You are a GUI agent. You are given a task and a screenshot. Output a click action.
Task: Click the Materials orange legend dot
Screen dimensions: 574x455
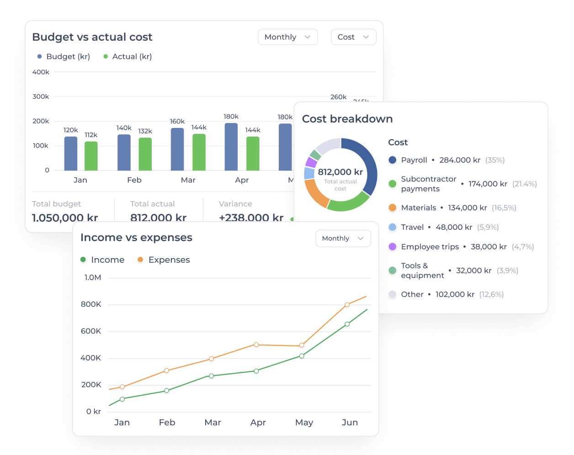coord(392,207)
